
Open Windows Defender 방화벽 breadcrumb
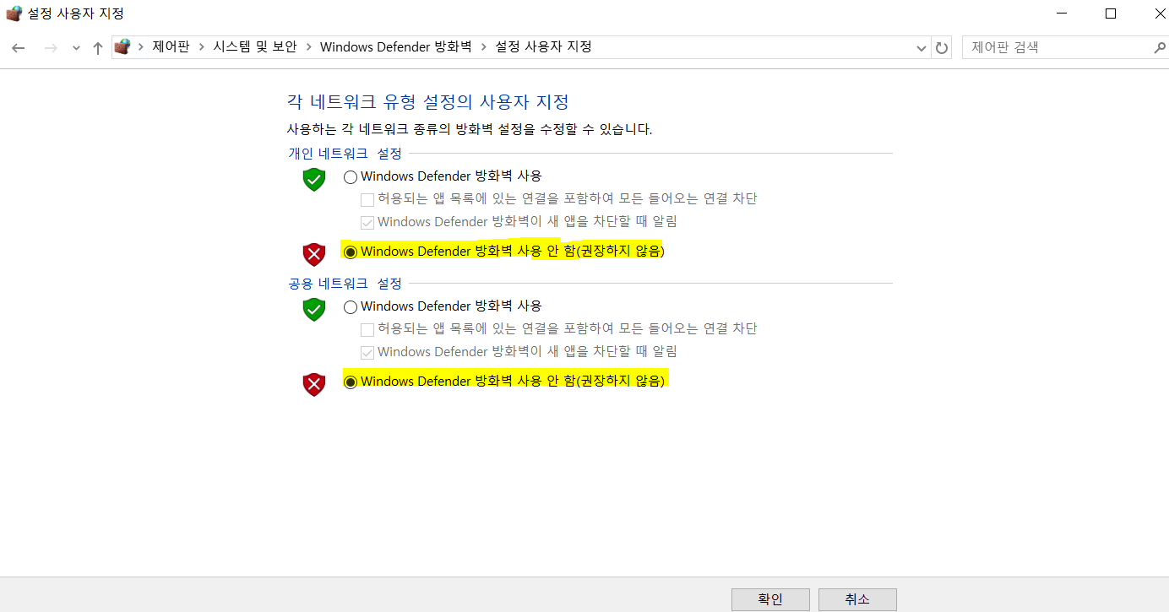395,47
